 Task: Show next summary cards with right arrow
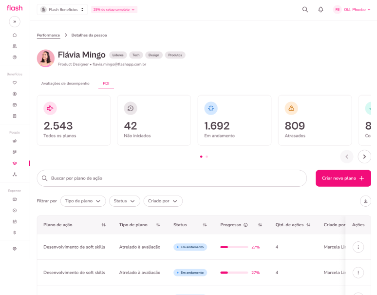tap(364, 157)
